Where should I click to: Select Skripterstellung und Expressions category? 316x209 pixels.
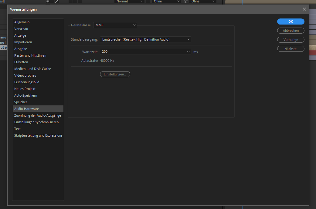point(38,135)
